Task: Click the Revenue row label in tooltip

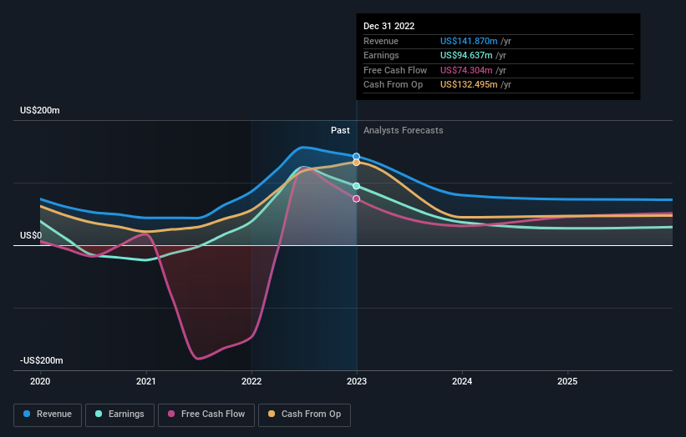Action: tap(381, 41)
